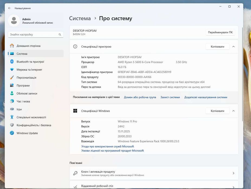The image size is (251, 189).
Task: Click the ОЗП value 16.0 ГБ
Action: click(122, 67)
